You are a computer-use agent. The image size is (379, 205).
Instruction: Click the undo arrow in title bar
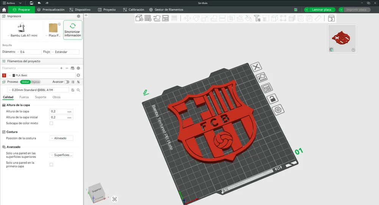click(x=39, y=3)
